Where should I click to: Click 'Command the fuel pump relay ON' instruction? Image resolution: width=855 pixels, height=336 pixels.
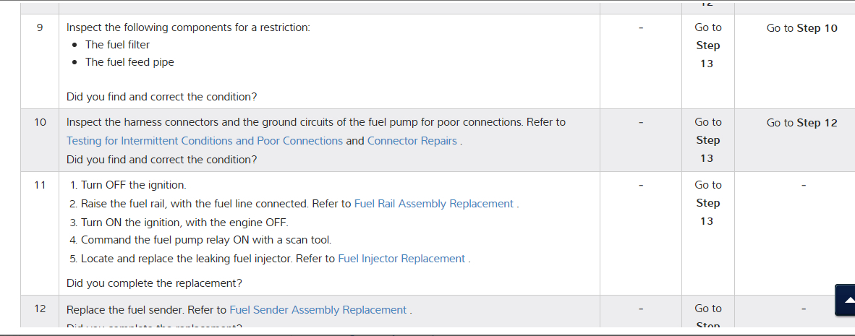pyautogui.click(x=205, y=240)
